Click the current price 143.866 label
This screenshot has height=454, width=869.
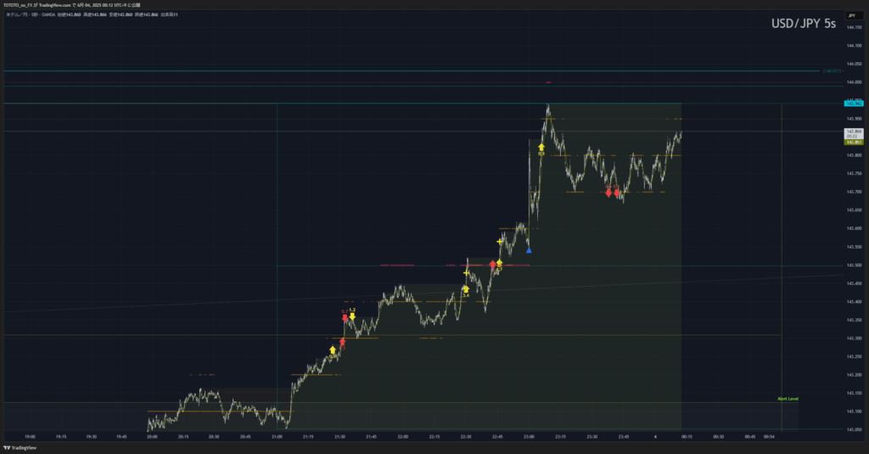854,133
